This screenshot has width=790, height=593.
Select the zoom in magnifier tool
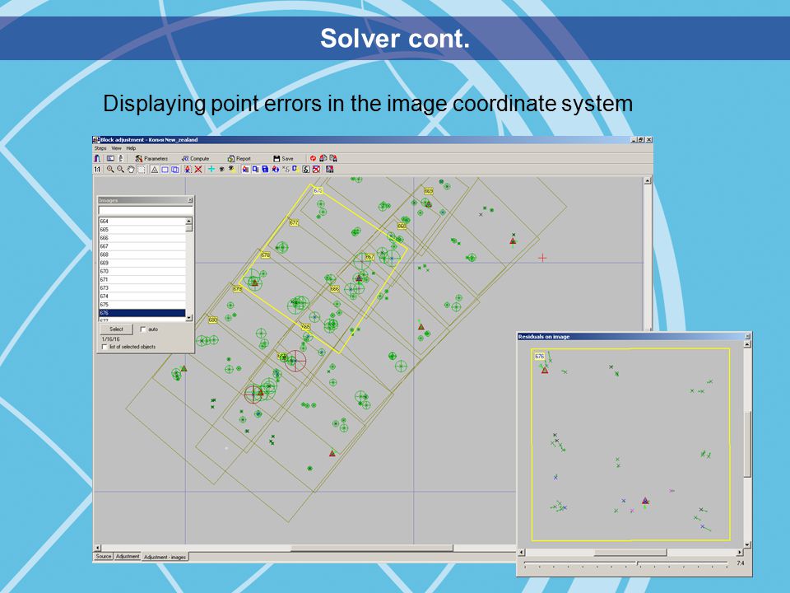(x=109, y=170)
